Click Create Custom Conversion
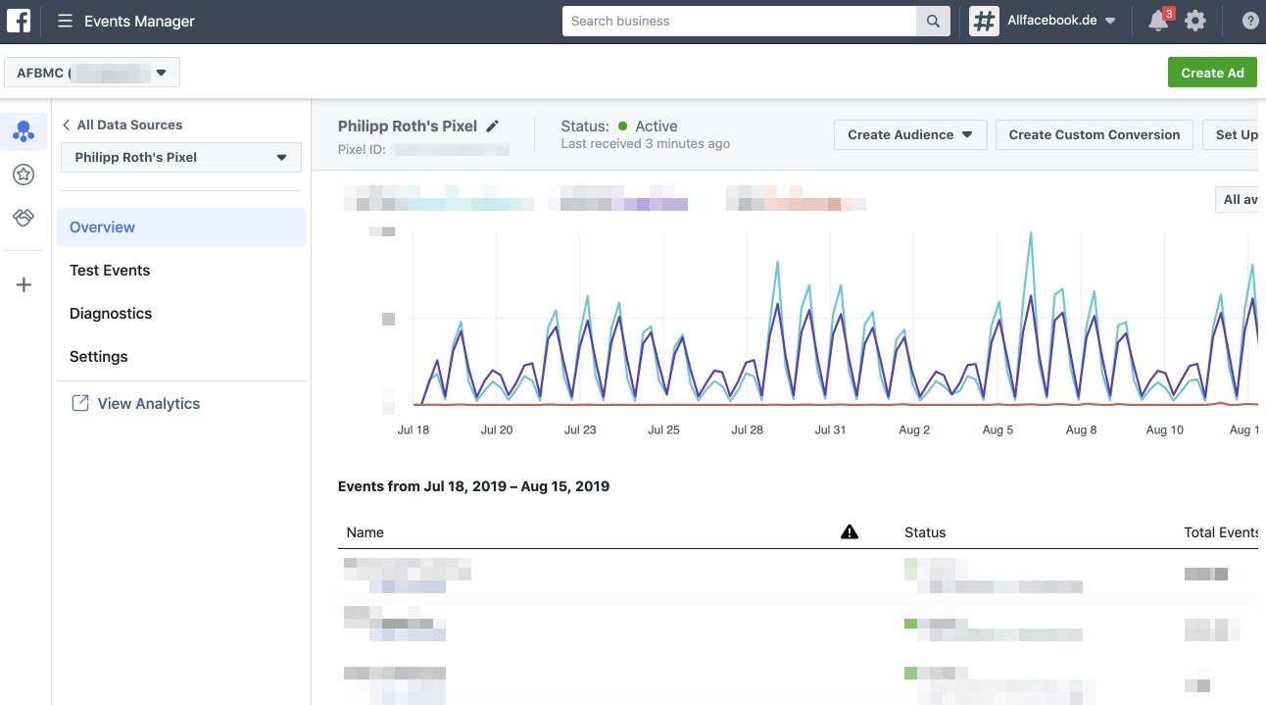This screenshot has width=1266, height=705. pyautogui.click(x=1095, y=134)
